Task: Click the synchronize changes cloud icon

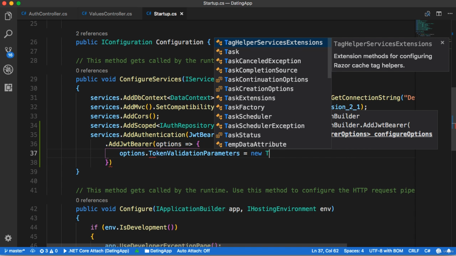Action: tap(33, 251)
